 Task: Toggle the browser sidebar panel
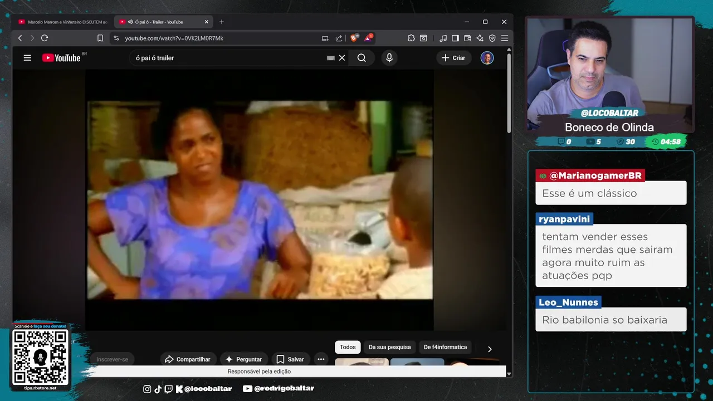(x=455, y=38)
